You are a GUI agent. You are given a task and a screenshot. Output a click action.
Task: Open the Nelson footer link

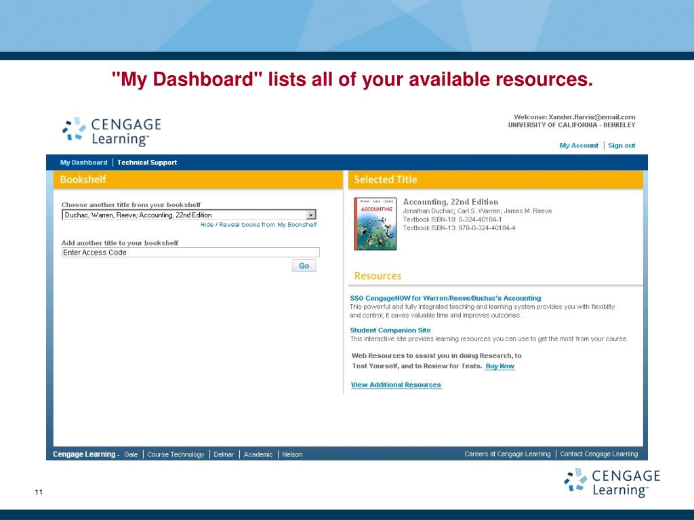click(x=292, y=454)
